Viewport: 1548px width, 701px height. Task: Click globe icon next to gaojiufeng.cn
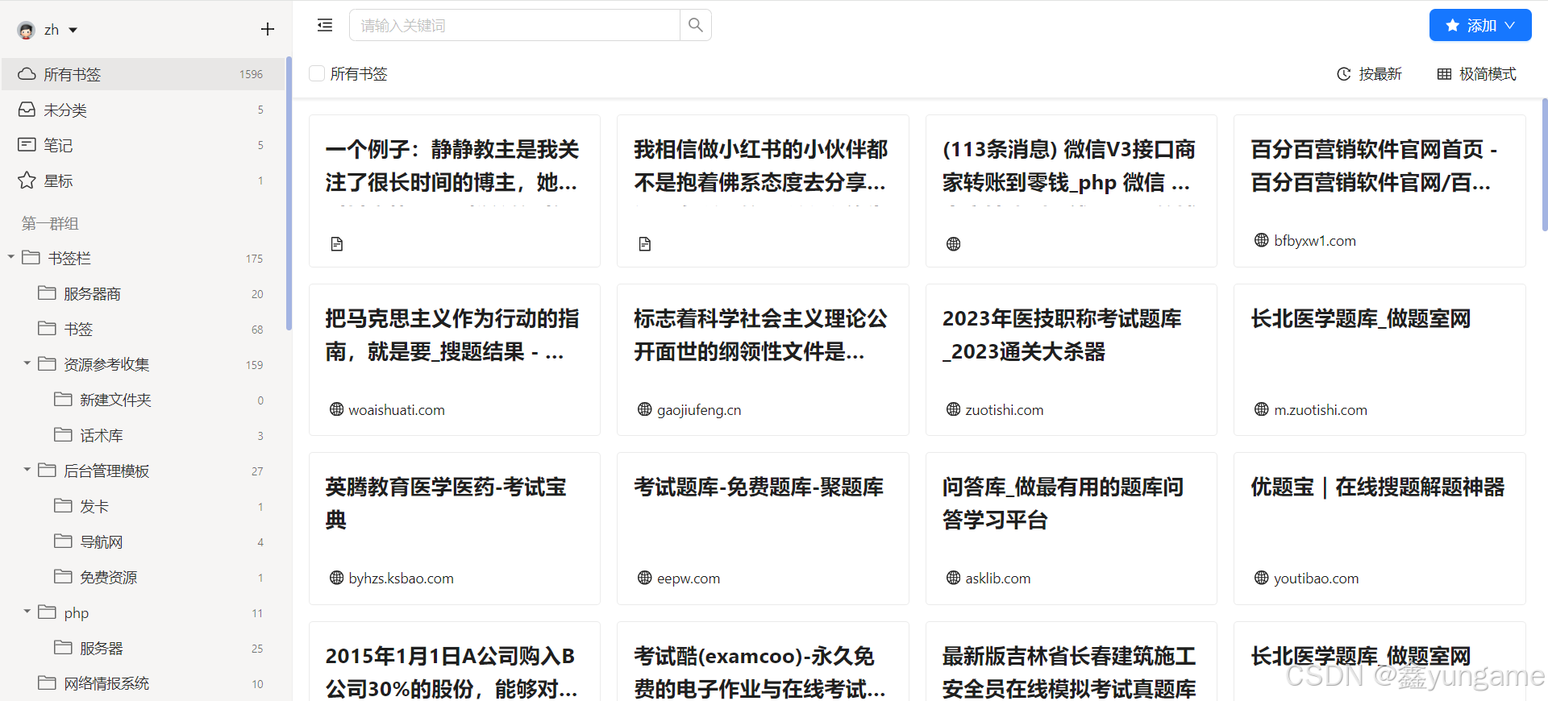coord(645,409)
